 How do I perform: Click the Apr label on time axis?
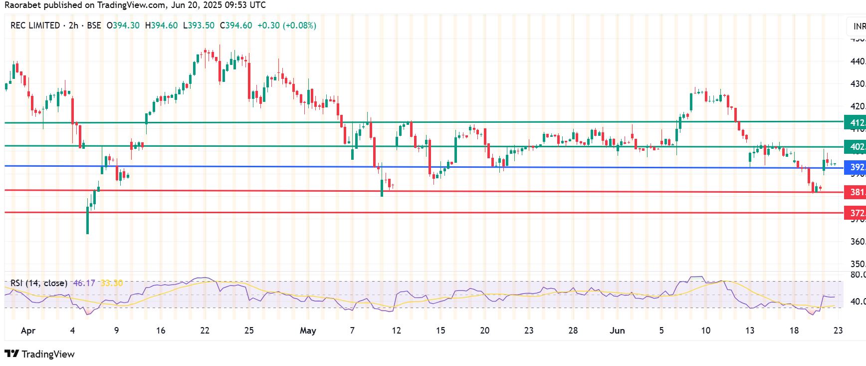point(28,331)
